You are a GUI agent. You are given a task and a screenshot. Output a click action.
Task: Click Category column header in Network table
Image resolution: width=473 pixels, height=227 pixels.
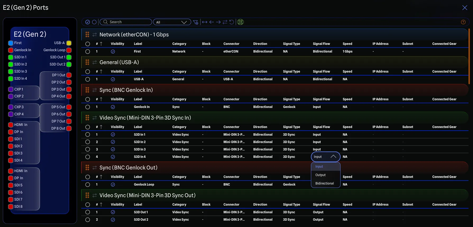click(179, 44)
